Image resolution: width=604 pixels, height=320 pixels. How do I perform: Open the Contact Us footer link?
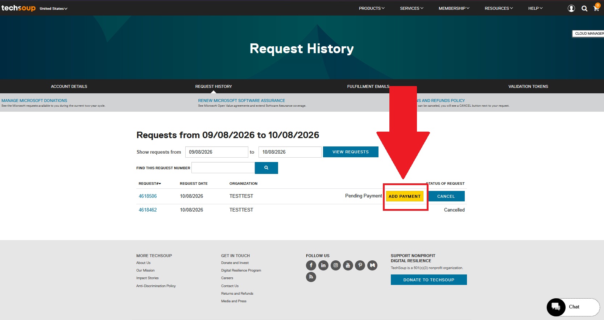tap(230, 286)
